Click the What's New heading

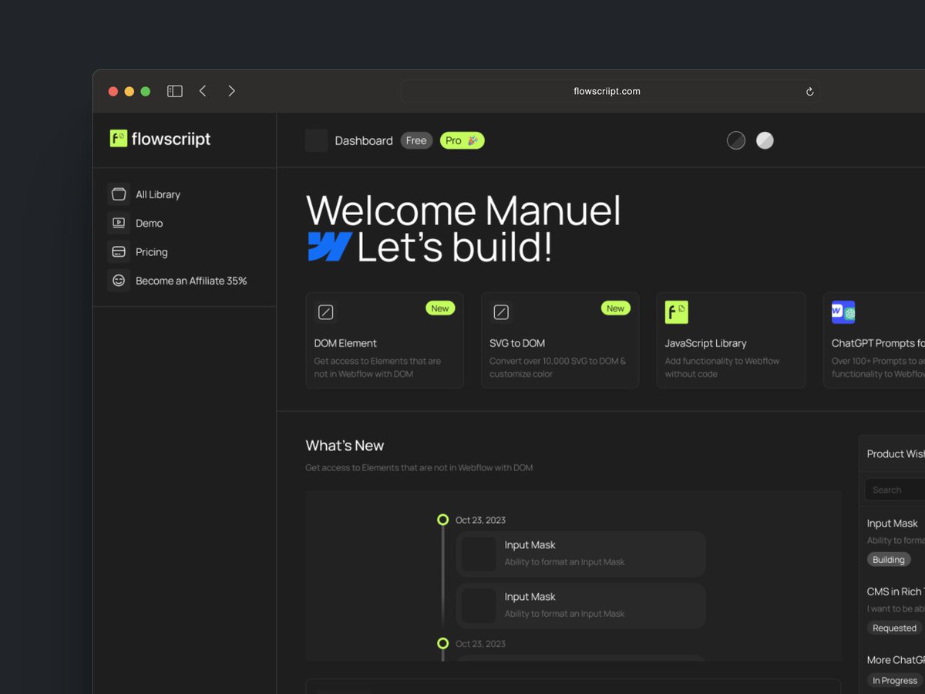(345, 446)
